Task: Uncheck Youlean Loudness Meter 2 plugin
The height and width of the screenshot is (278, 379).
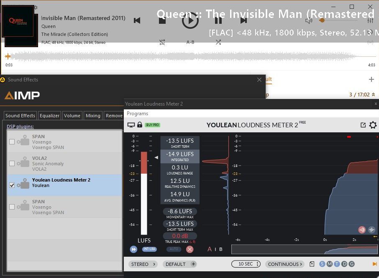Action: pos(12,185)
